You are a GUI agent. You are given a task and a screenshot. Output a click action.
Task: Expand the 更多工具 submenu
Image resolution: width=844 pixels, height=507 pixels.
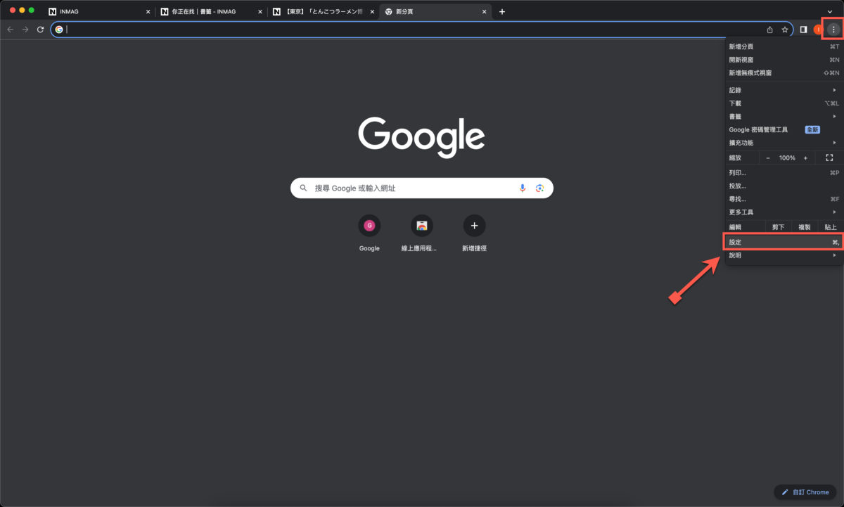(x=784, y=212)
